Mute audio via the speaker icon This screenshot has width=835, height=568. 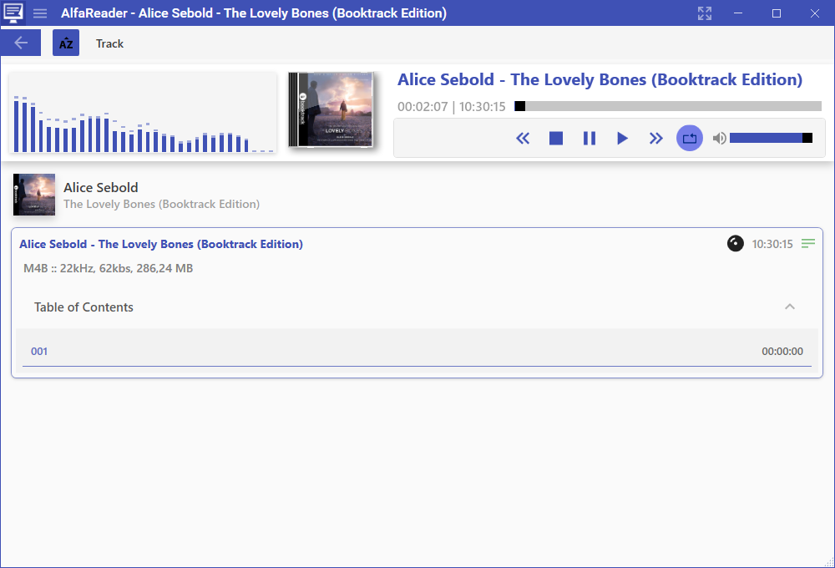click(x=719, y=138)
